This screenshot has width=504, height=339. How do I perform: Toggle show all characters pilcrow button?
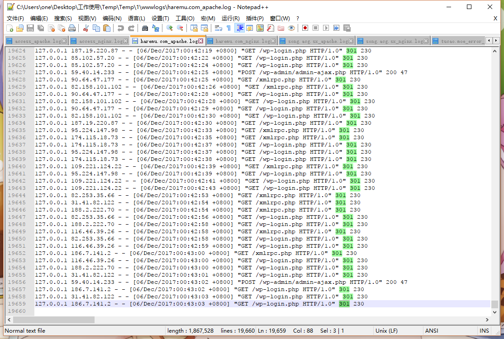(228, 28)
